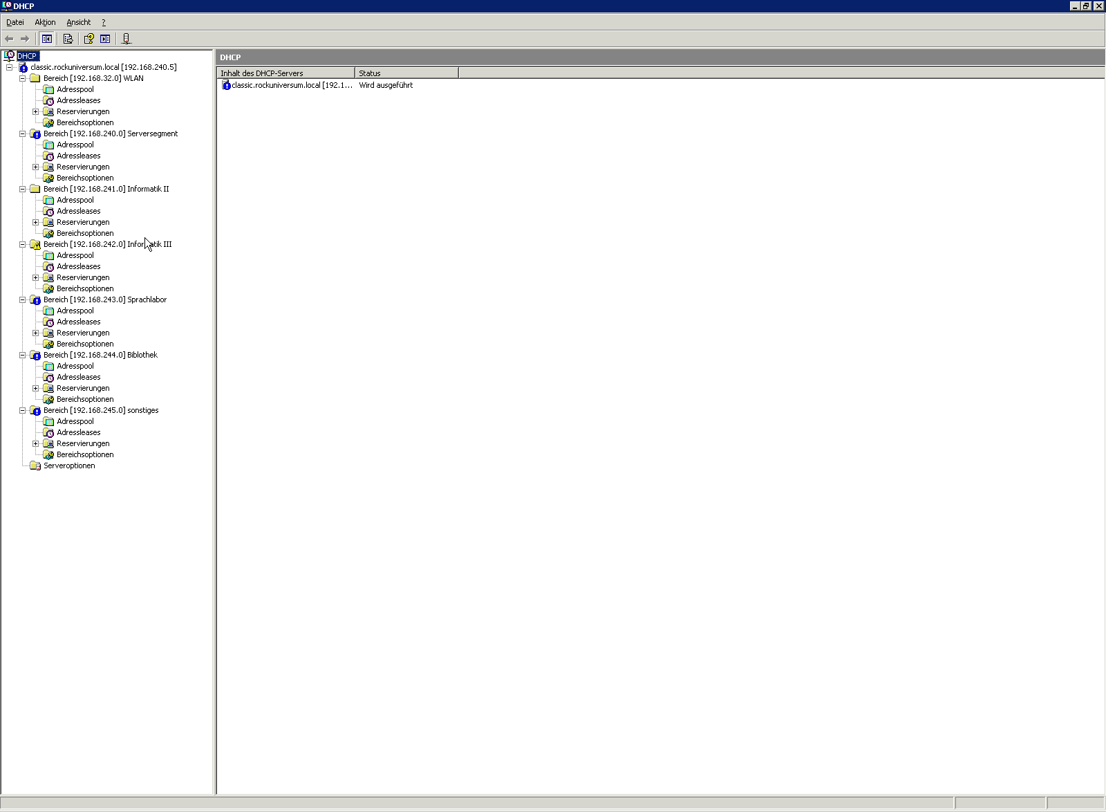
Task: Collapse the Bereich [192.168.244.0] Bibliothek node
Action: click(22, 355)
